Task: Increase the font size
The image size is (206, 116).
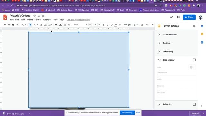Action: point(99,25)
